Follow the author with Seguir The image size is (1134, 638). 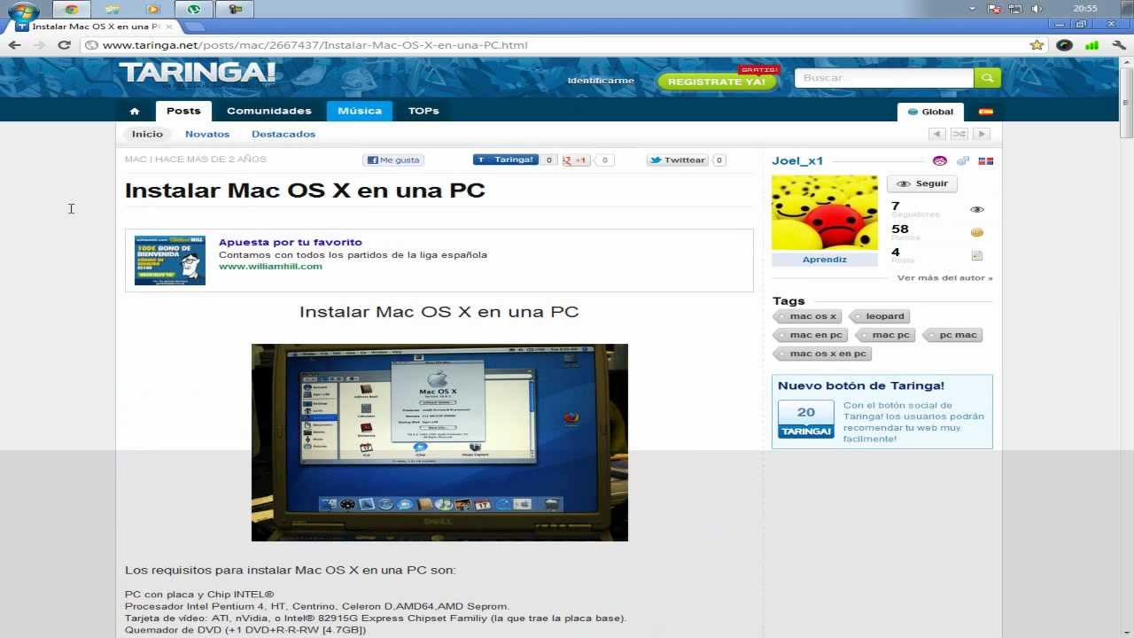922,183
